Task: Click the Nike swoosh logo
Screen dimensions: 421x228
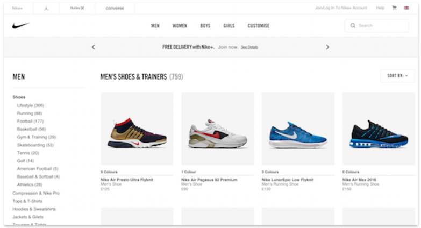Action: 20,25
